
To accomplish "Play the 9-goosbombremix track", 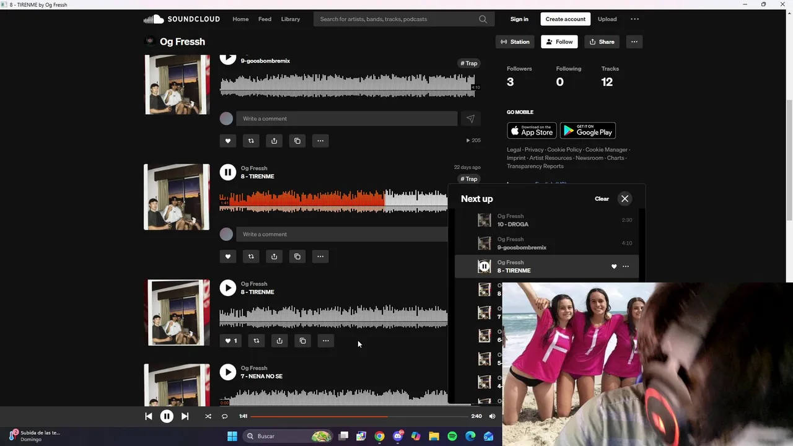I will [x=228, y=58].
